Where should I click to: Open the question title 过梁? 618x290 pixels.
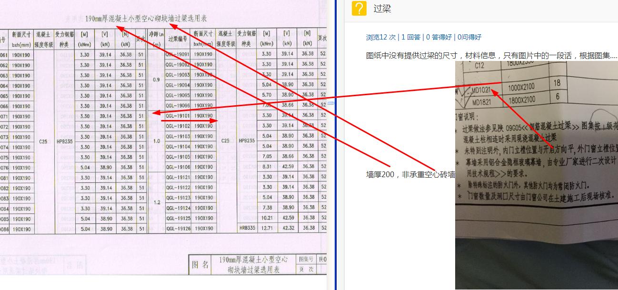pos(382,9)
